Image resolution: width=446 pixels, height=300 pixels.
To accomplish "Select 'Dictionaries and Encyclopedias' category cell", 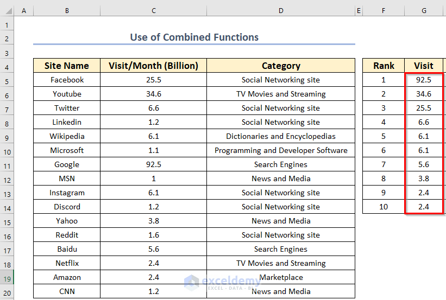I will click(281, 136).
